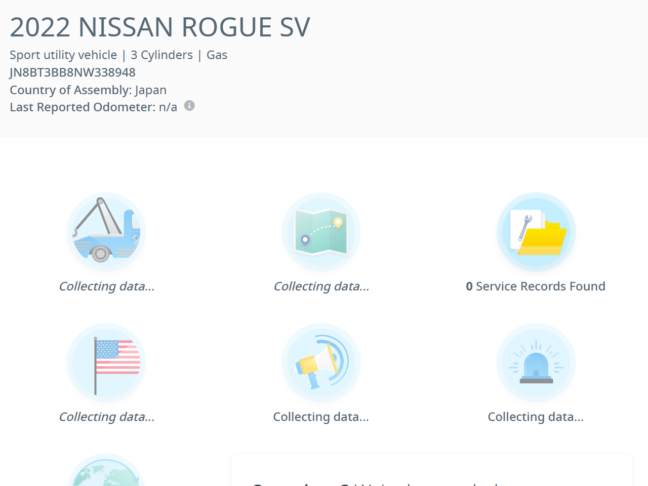Open the megaphone recalls icon
This screenshot has height=486, width=648.
tap(321, 363)
